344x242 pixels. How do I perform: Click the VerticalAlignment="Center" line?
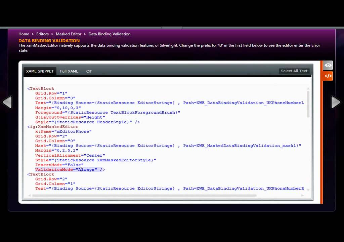pos(70,155)
